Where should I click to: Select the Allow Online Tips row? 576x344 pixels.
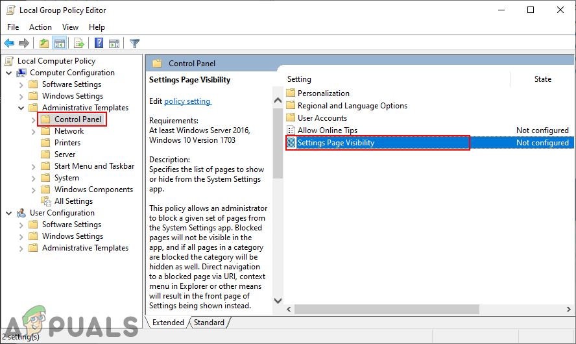(429, 130)
